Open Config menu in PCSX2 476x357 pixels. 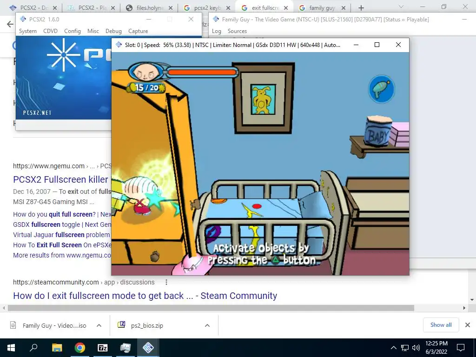[72, 31]
